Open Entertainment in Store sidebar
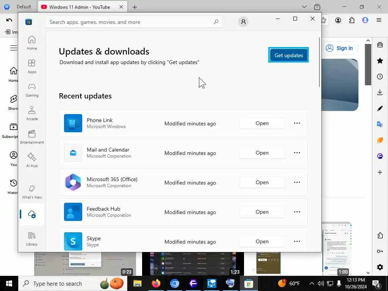 point(32,137)
